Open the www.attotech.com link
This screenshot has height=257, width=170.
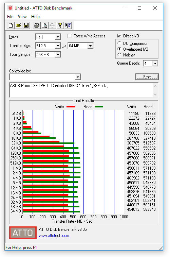[x=54, y=236]
